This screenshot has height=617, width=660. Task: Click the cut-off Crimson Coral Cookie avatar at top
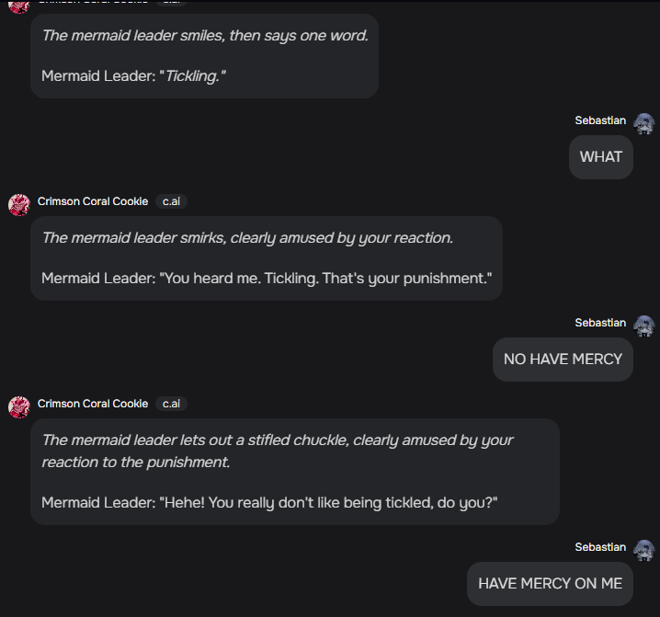(19, 5)
